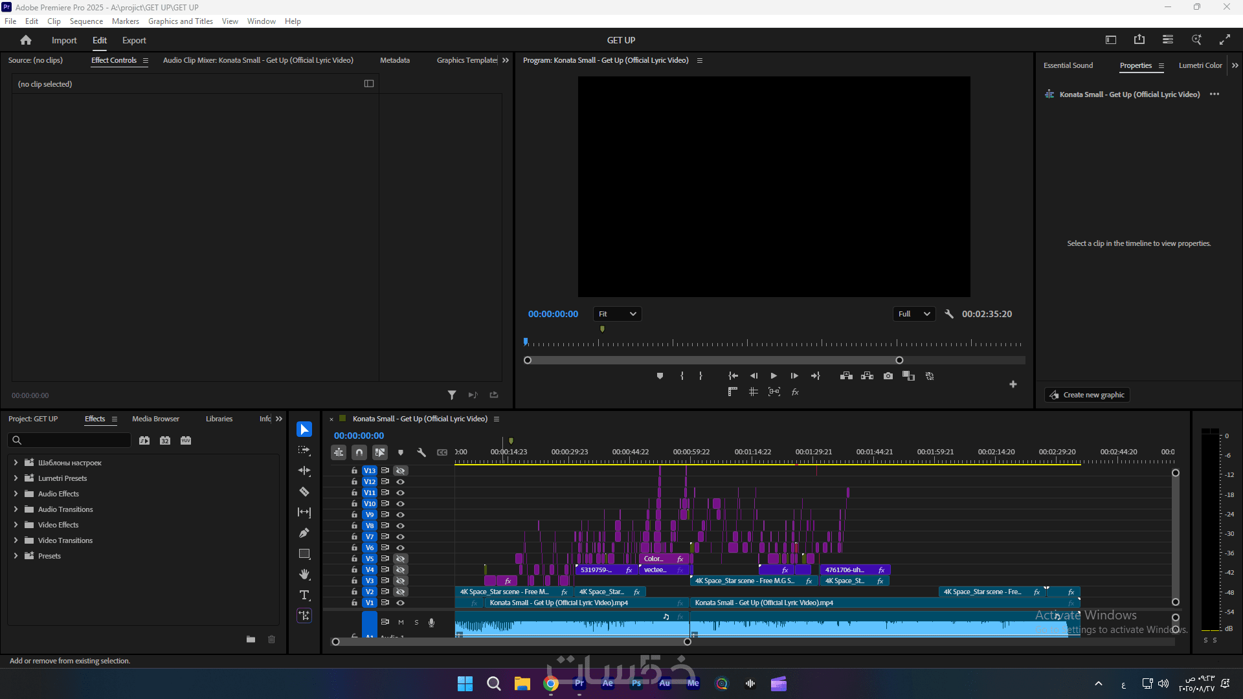This screenshot has height=699, width=1243.
Task: Open the Full playback resolution dropdown
Action: click(913, 314)
